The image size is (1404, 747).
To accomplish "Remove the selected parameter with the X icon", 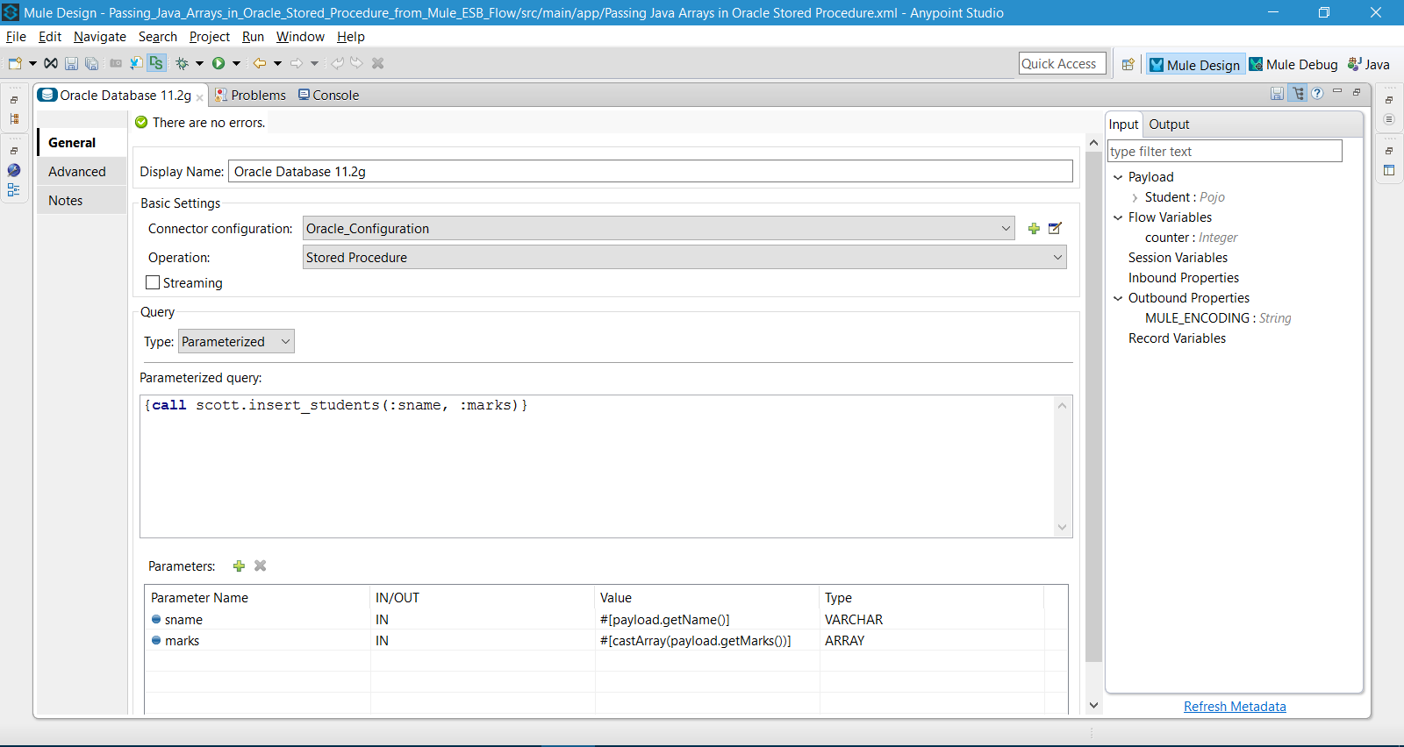I will pos(261,566).
